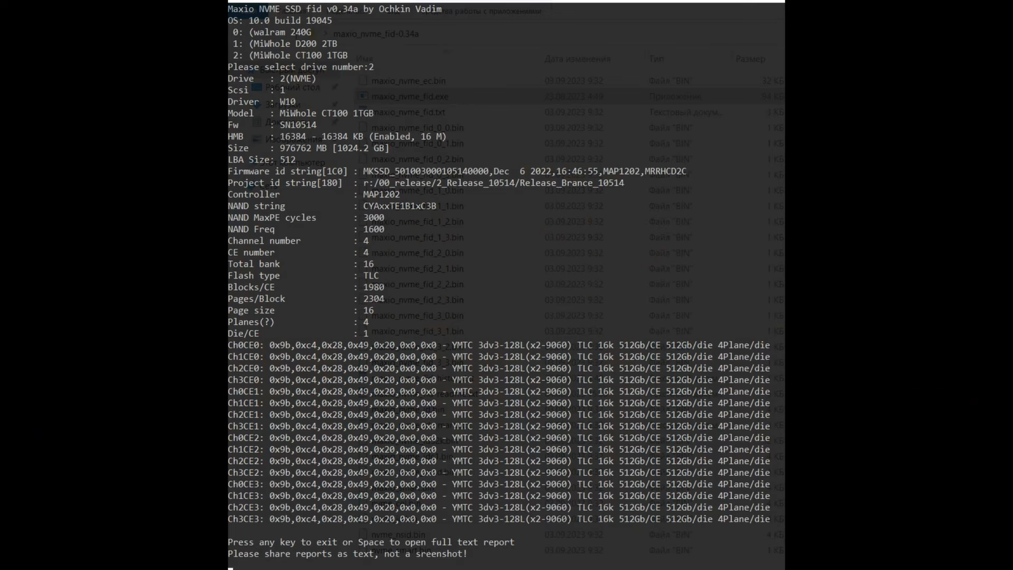Click the Firmware id string line
The width and height of the screenshot is (1013, 570).
pyautogui.click(x=456, y=171)
